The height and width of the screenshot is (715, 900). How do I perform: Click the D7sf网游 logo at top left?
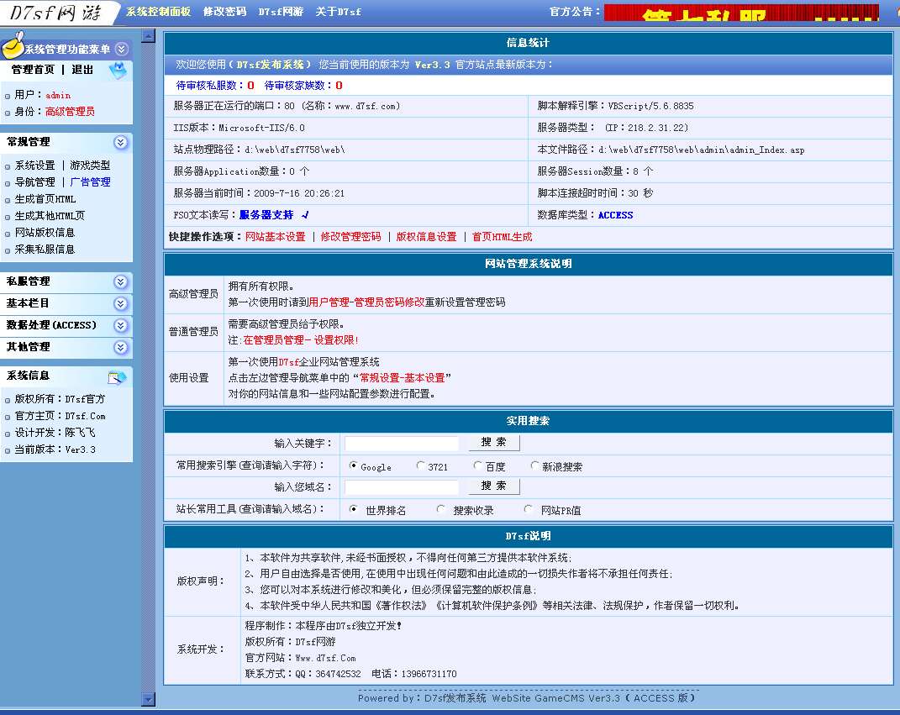pyautogui.click(x=56, y=12)
